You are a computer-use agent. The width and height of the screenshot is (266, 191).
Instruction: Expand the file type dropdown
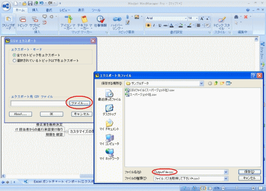[226, 179]
